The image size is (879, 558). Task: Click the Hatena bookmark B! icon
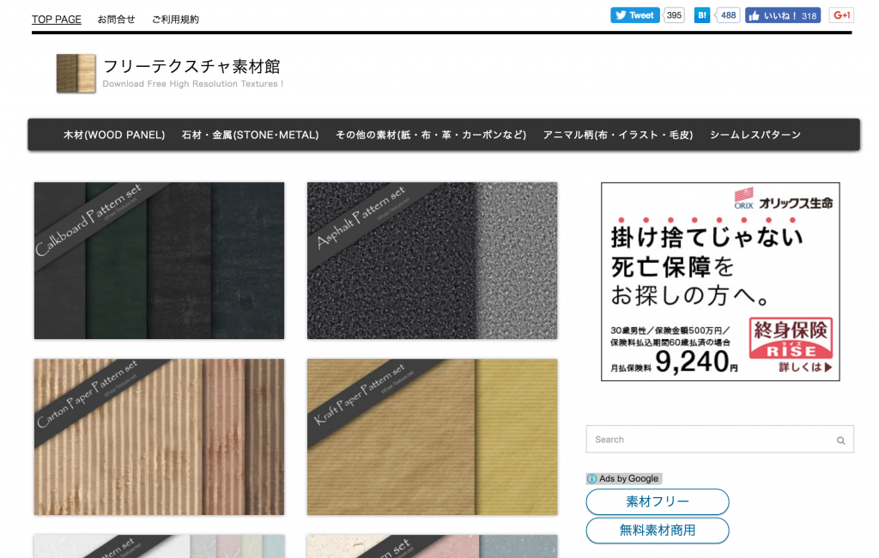pos(702,15)
